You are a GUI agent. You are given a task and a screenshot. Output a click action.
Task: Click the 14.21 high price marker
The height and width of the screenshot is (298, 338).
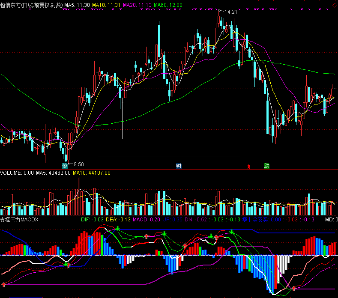tap(231, 12)
